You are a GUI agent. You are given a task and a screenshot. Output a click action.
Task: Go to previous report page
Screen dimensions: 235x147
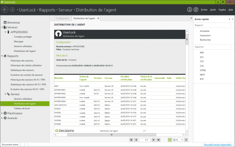136,140
